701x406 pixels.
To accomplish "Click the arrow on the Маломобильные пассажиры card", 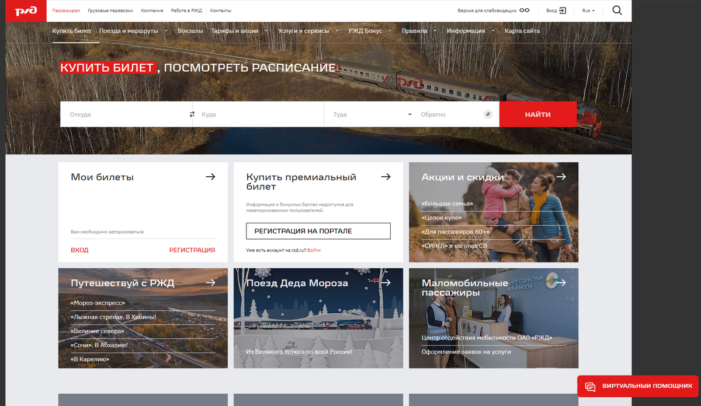I will click(561, 283).
